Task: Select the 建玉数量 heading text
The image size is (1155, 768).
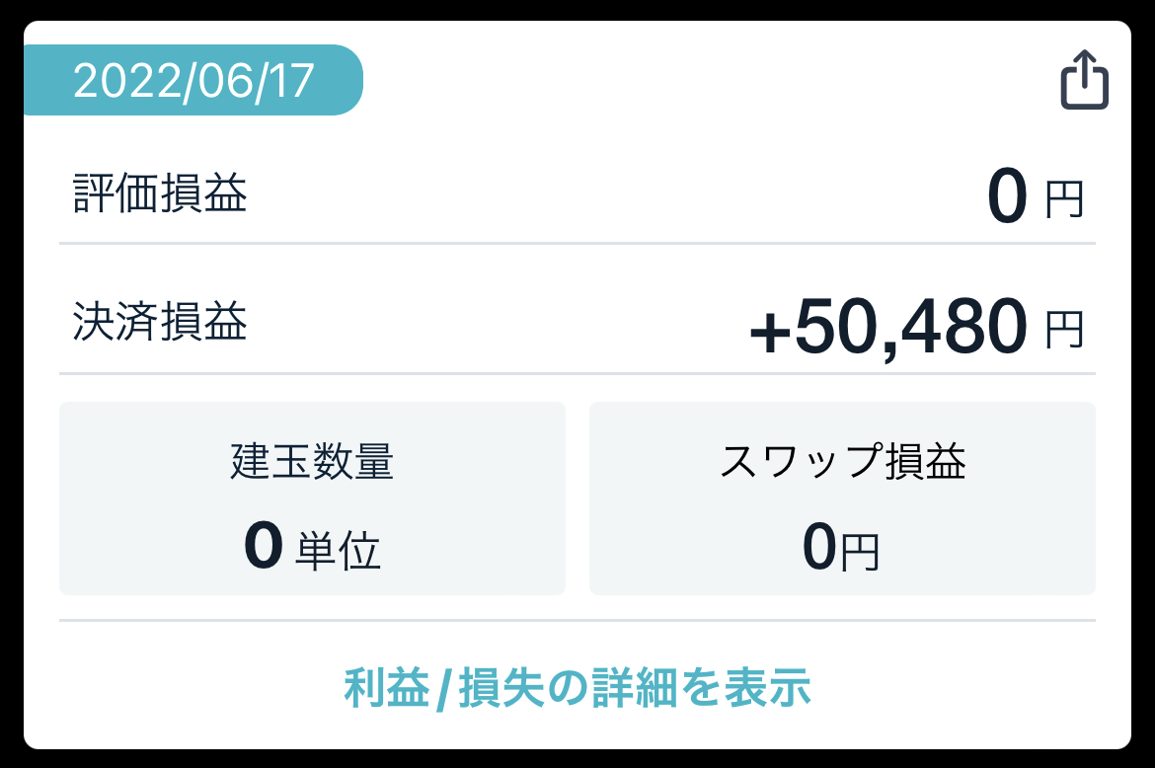Action: click(x=312, y=462)
